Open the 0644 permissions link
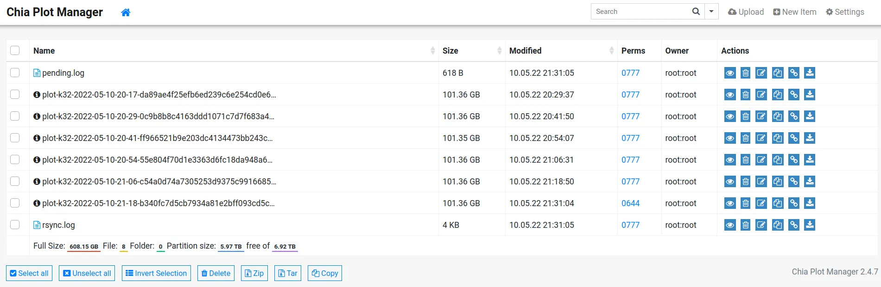Viewport: 881px width, 287px height. [x=630, y=203]
